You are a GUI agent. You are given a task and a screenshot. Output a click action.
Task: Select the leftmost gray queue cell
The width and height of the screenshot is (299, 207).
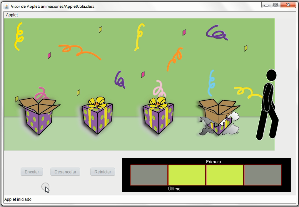coord(149,175)
